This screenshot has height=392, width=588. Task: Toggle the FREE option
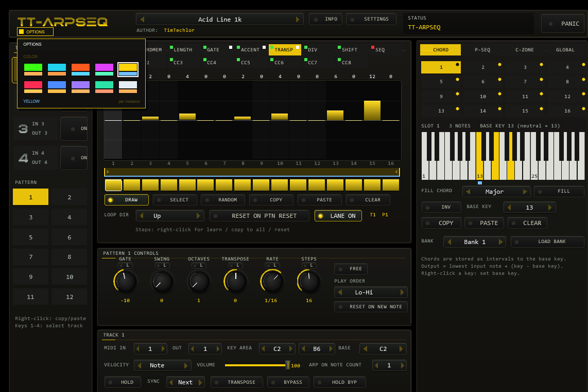point(351,269)
